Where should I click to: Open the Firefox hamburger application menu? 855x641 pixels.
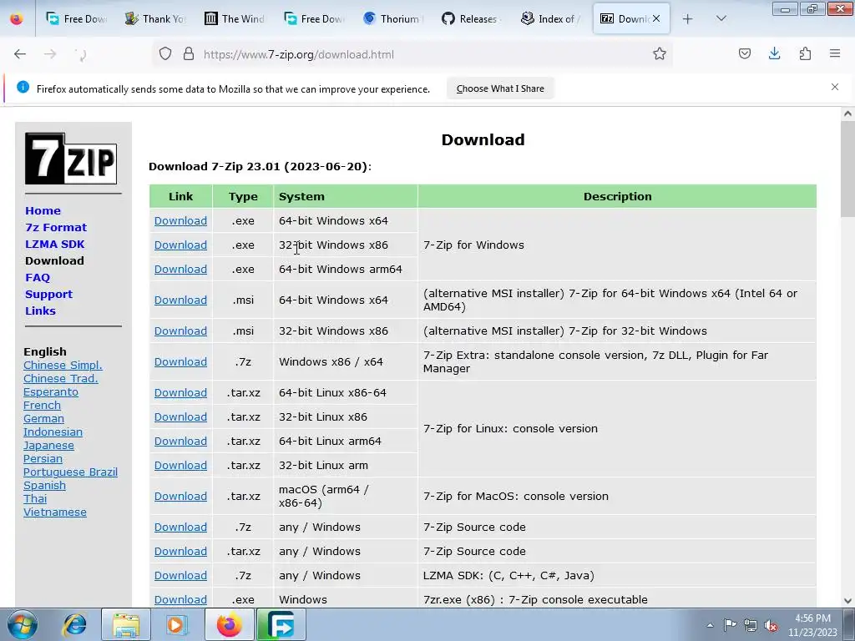835,53
